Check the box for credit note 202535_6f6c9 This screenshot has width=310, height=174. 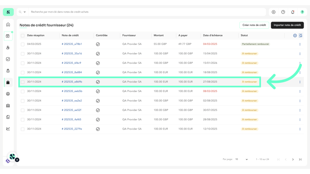pos(23,63)
